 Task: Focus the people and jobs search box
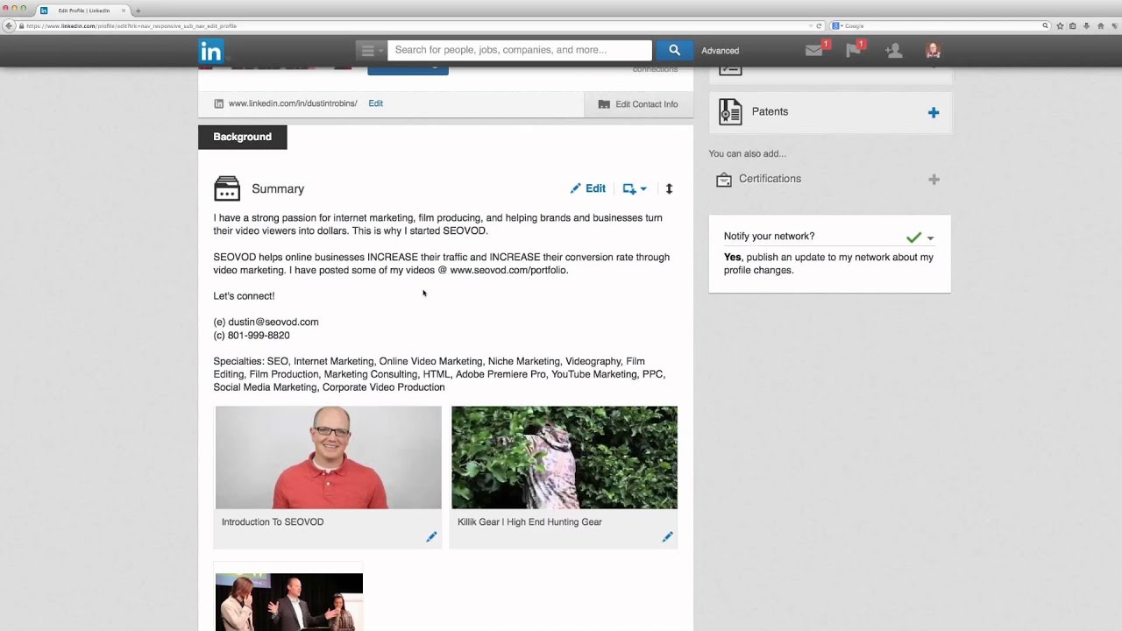click(520, 50)
